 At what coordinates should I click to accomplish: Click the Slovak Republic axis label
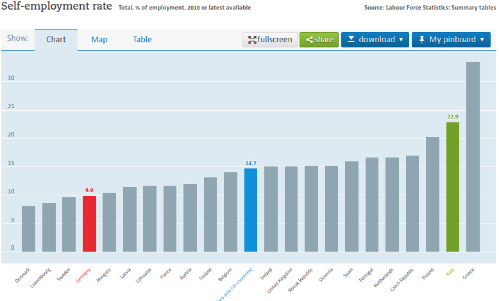coord(300,280)
